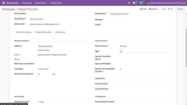Click the Coach field label
Screen dimensions: 187x105
pos(98,24)
